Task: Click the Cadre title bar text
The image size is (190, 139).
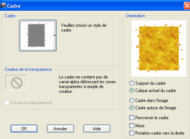Action: 14,6
